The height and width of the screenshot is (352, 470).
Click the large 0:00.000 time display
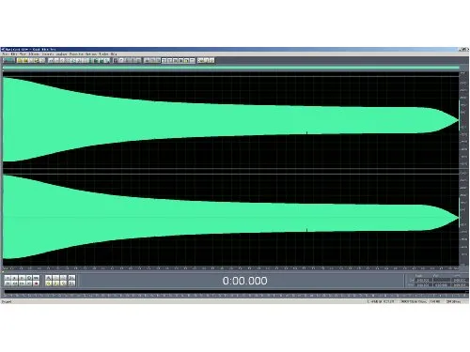pyautogui.click(x=244, y=281)
